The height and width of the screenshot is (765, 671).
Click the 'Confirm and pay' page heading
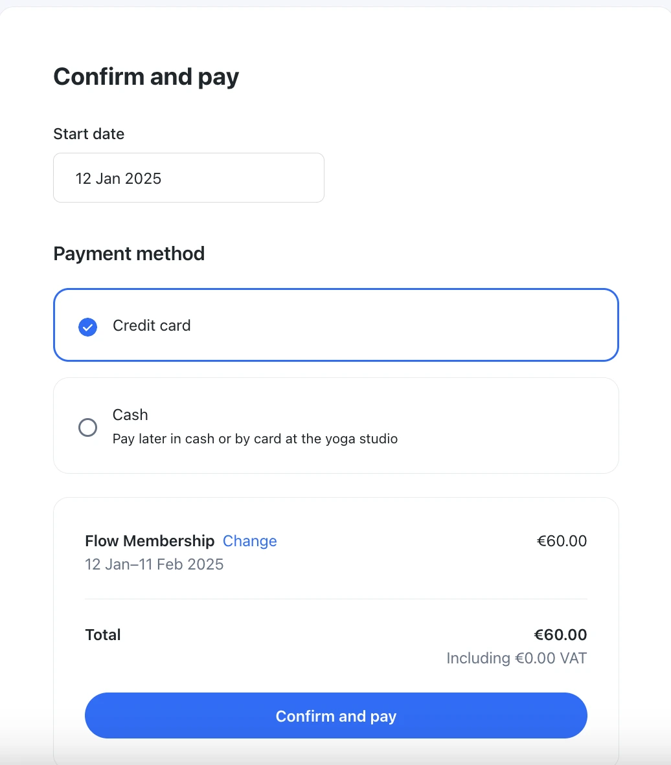pos(146,76)
